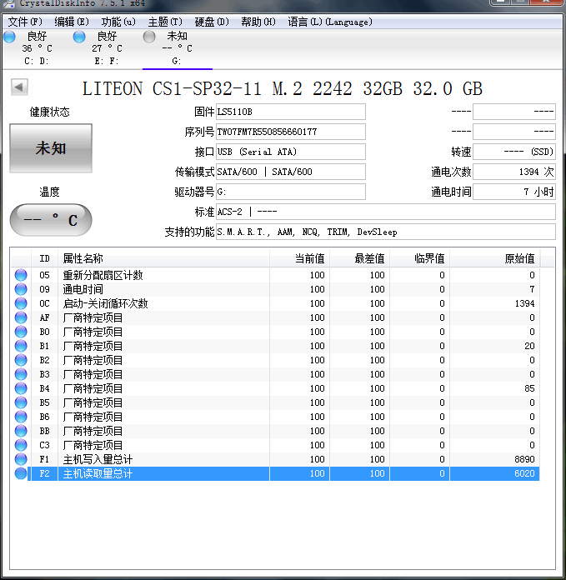This screenshot has width=566, height=580.
Task: Click raw value 85 in B4 row
Action: (530, 388)
